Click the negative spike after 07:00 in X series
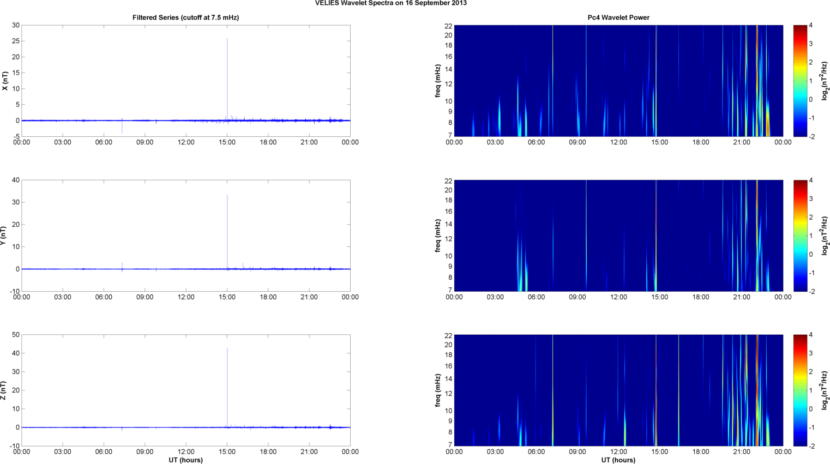This screenshot has height=464, width=830. tap(122, 128)
